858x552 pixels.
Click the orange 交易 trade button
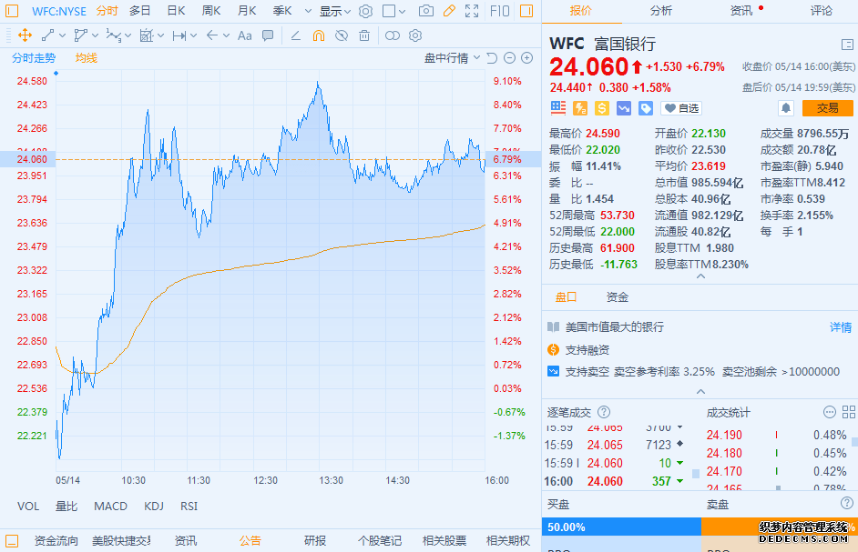(x=827, y=108)
